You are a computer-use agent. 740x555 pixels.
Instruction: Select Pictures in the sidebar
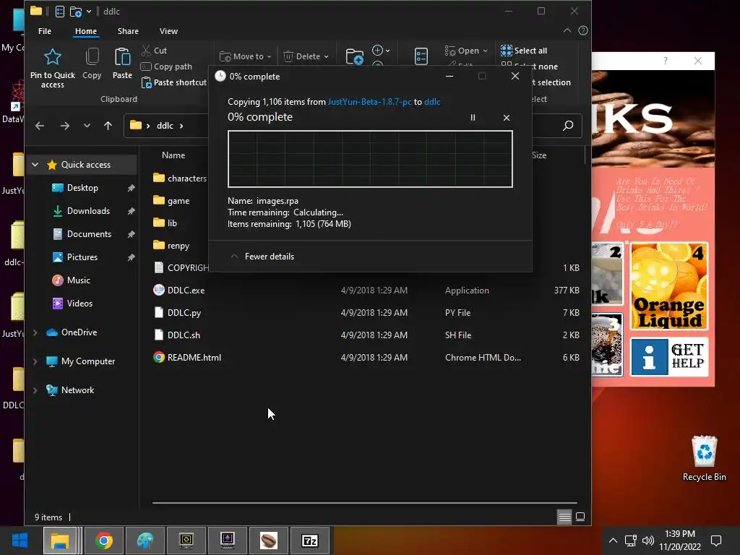click(82, 257)
